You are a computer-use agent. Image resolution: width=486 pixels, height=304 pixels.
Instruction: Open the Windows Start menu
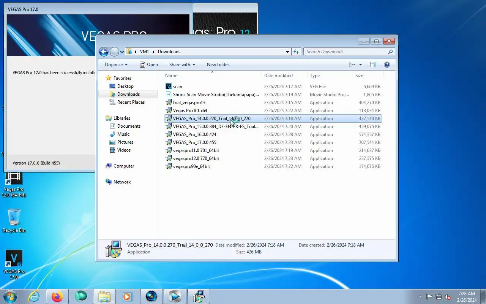tap(10, 296)
